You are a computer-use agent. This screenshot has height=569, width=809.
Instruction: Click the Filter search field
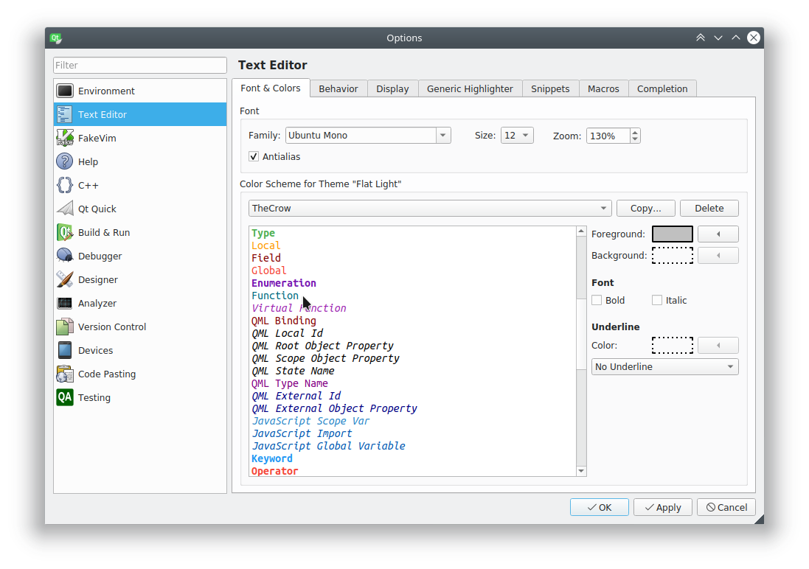(x=139, y=65)
